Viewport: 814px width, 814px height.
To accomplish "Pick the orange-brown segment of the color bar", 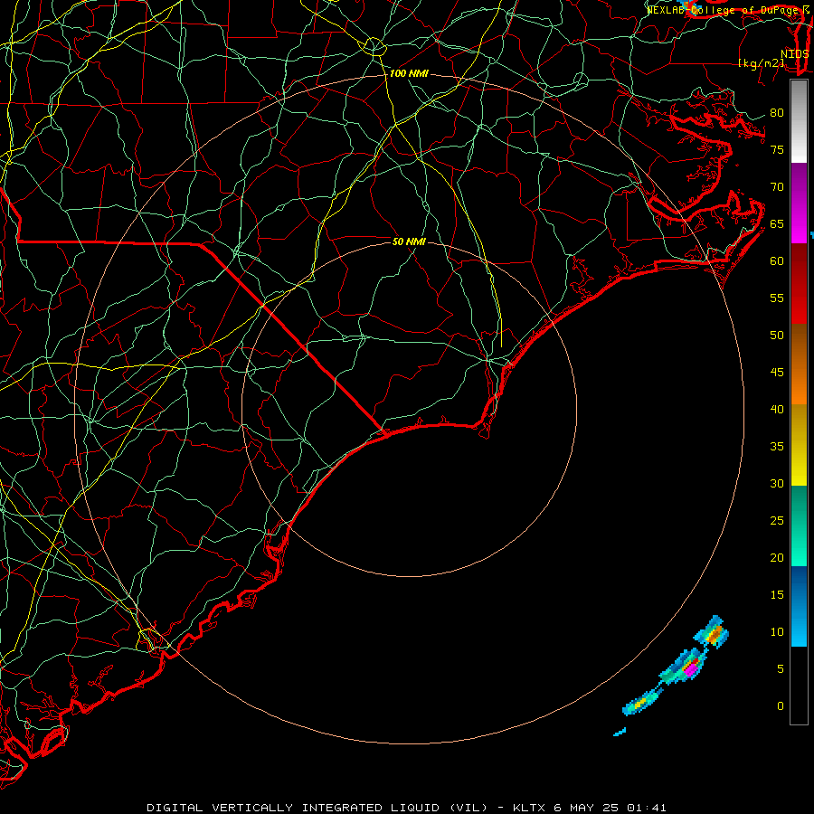I will click(799, 364).
